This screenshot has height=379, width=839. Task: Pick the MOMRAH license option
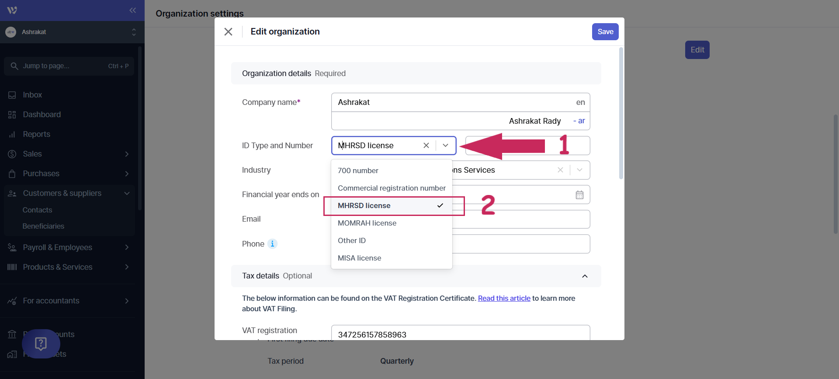click(x=367, y=223)
